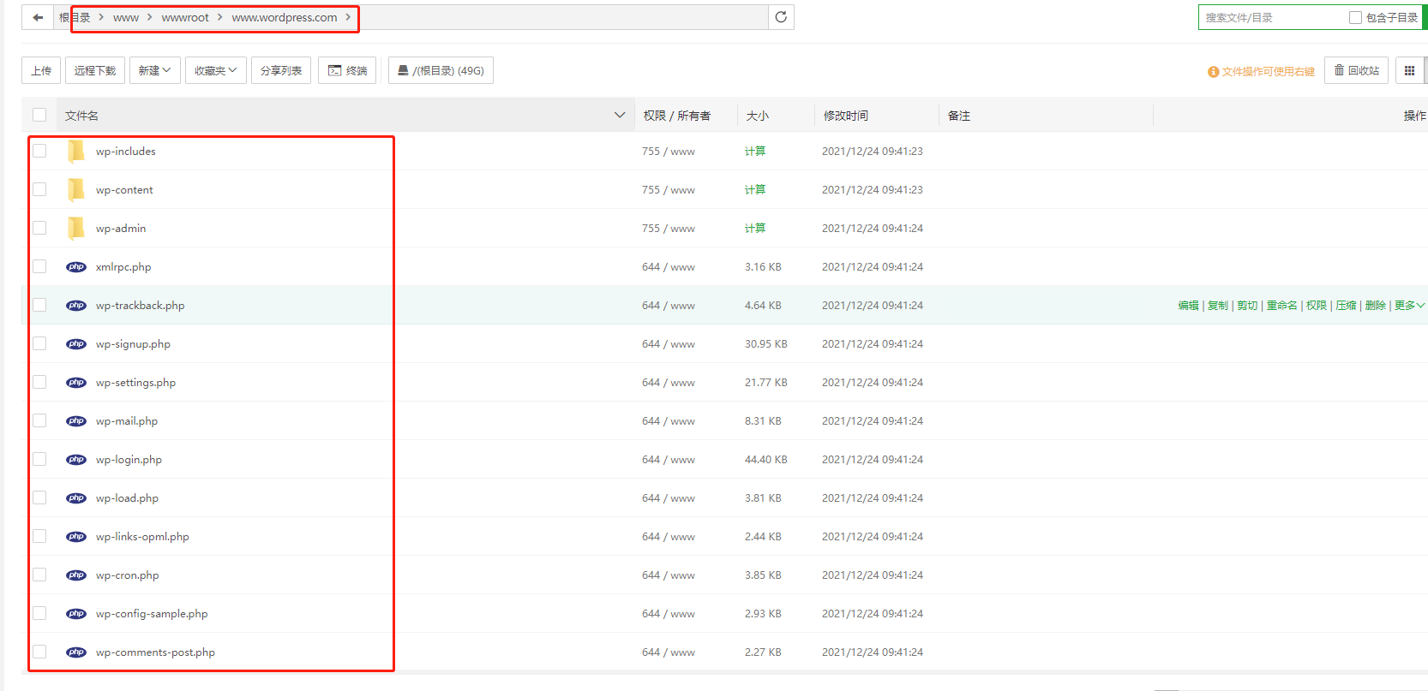1428x691 pixels.
Task: Go to www.wordpress.com in breadcrumb path
Action: [x=285, y=17]
